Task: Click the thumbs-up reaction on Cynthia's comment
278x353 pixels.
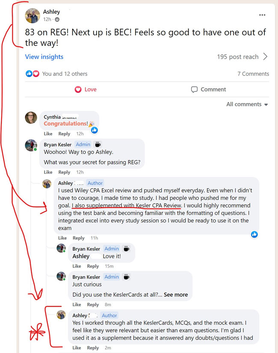Action: (x=95, y=130)
